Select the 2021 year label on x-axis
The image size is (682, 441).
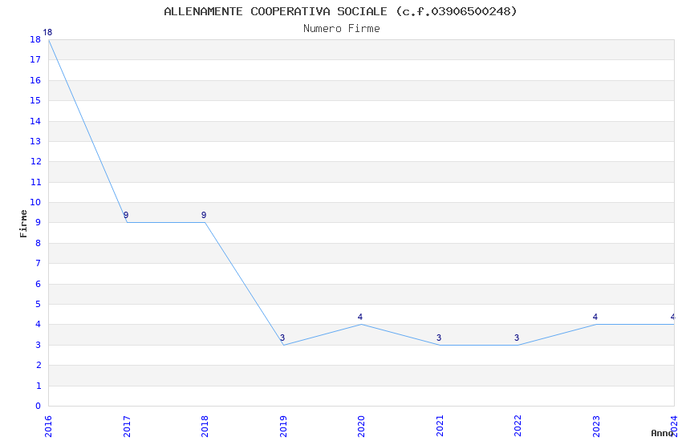coord(440,426)
